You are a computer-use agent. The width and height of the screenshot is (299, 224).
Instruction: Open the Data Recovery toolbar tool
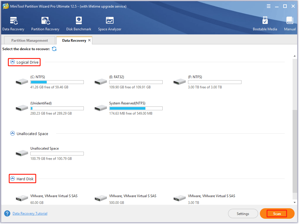point(13,24)
